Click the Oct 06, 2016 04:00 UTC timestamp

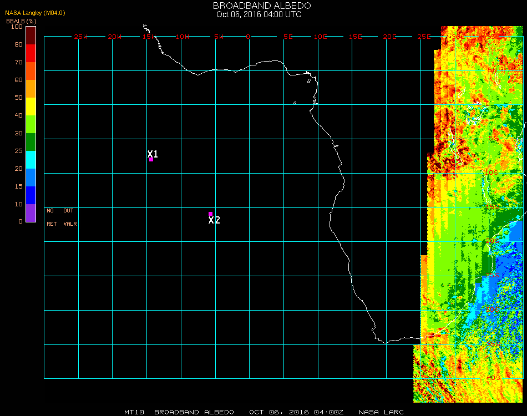click(259, 14)
